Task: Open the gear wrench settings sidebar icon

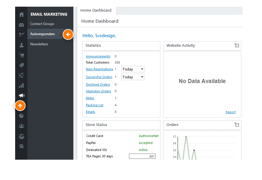Action: [x=21, y=146]
